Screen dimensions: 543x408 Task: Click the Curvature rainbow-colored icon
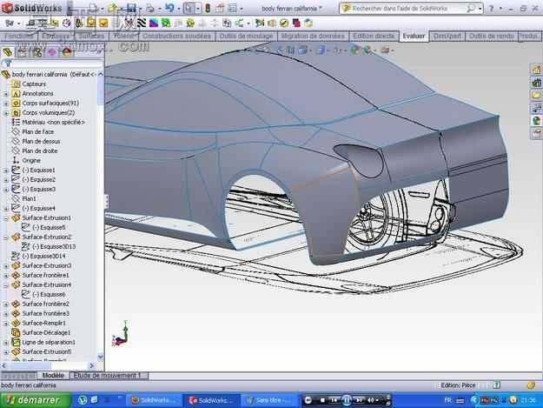[154, 23]
